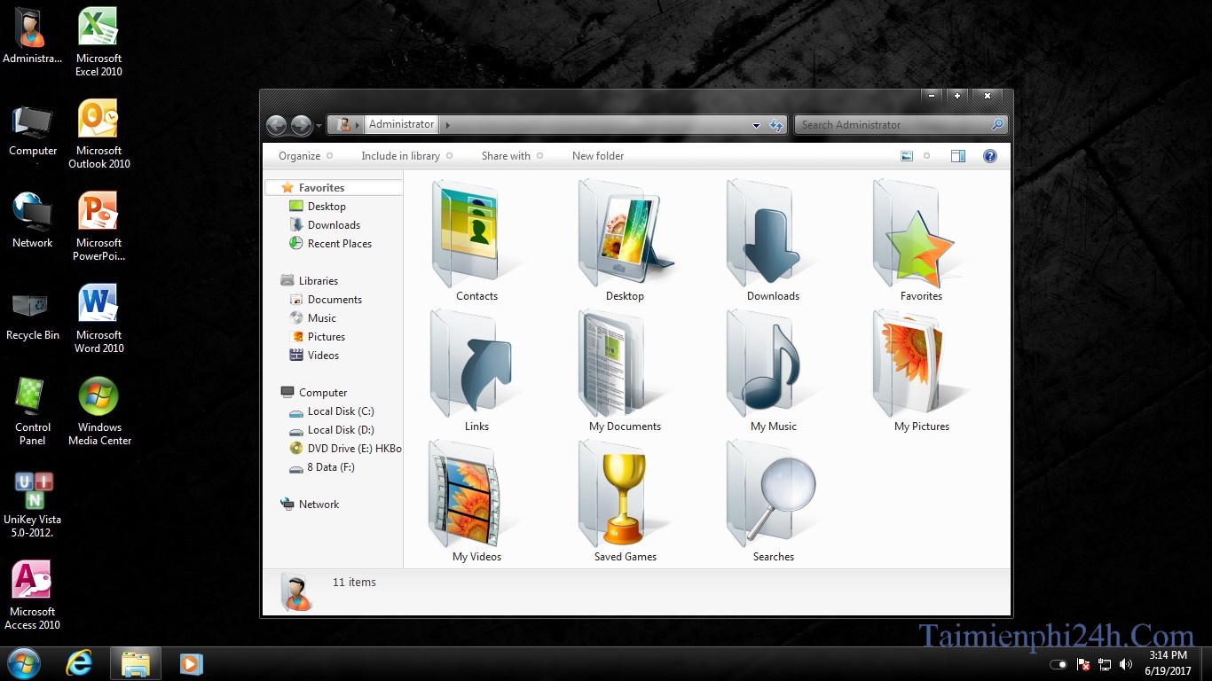Select Windows Media Center desktop icon
The height and width of the screenshot is (681, 1212).
click(98, 411)
